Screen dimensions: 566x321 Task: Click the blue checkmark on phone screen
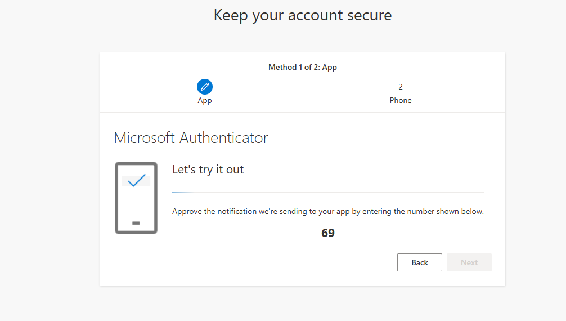[136, 181]
